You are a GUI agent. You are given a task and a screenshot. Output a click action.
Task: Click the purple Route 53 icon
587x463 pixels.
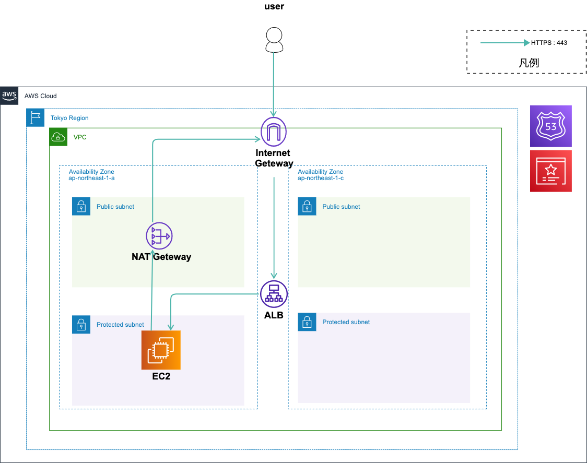[550, 126]
